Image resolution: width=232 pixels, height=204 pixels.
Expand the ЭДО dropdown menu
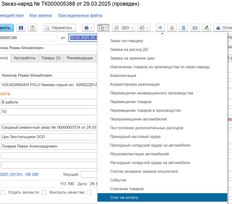click(123, 28)
